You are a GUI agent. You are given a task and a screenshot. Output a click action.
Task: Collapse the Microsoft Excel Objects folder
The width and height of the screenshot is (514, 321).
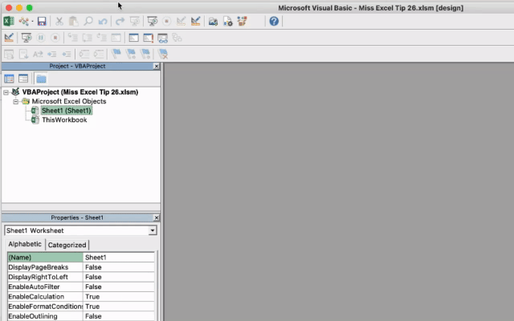coord(15,102)
